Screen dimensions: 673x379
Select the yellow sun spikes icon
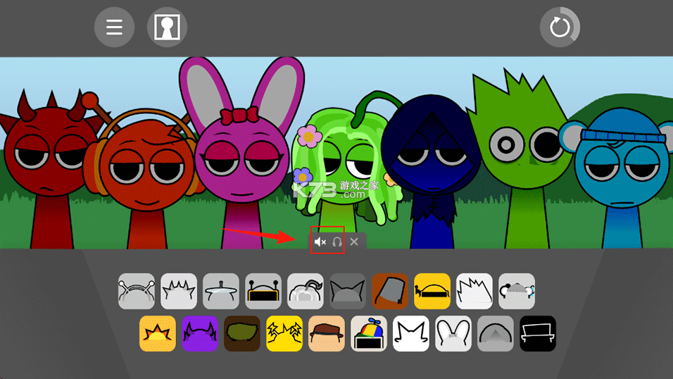coord(158,334)
